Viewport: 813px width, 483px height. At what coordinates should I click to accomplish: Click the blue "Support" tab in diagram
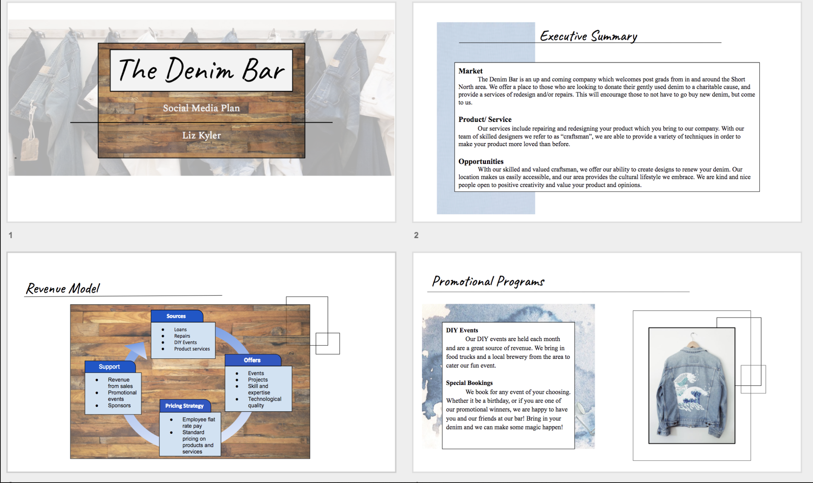[x=109, y=367]
